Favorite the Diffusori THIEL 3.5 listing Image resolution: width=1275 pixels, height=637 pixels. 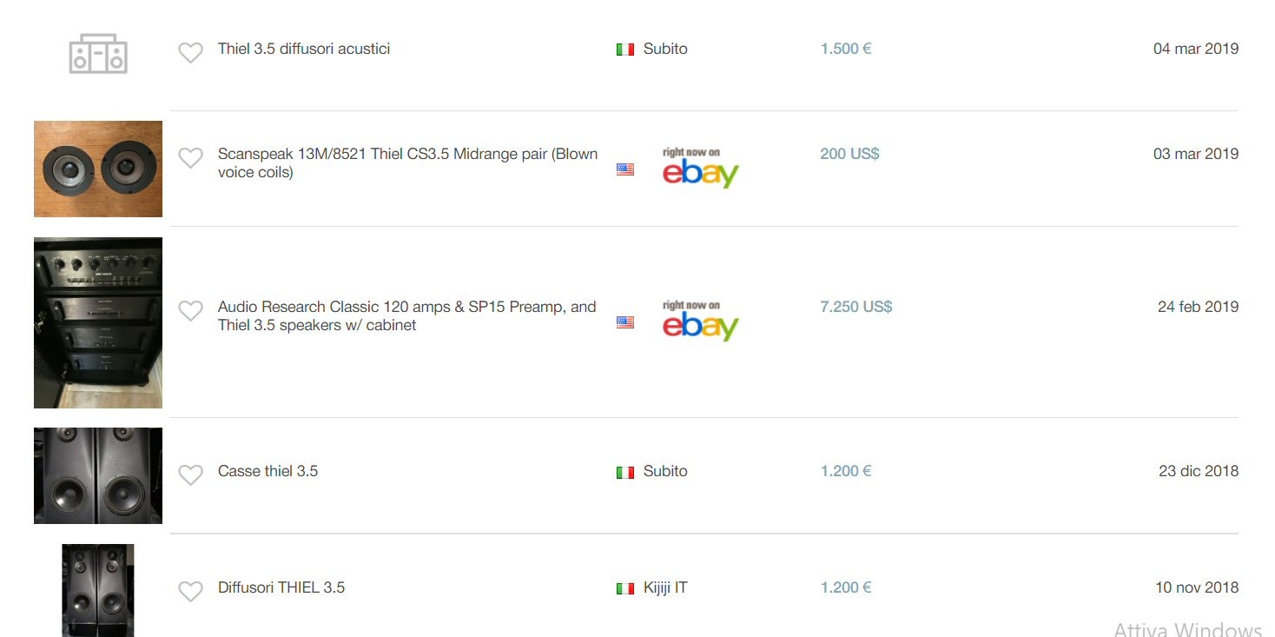tap(190, 592)
